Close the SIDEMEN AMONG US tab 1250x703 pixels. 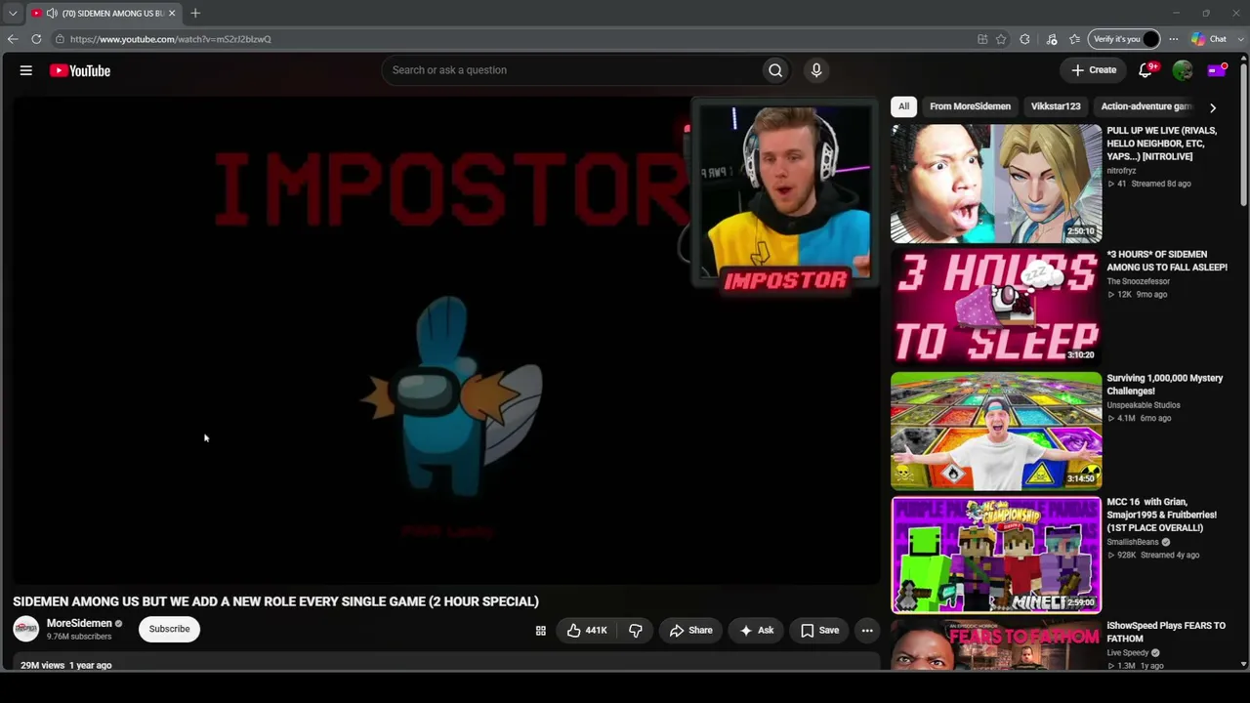click(x=172, y=13)
